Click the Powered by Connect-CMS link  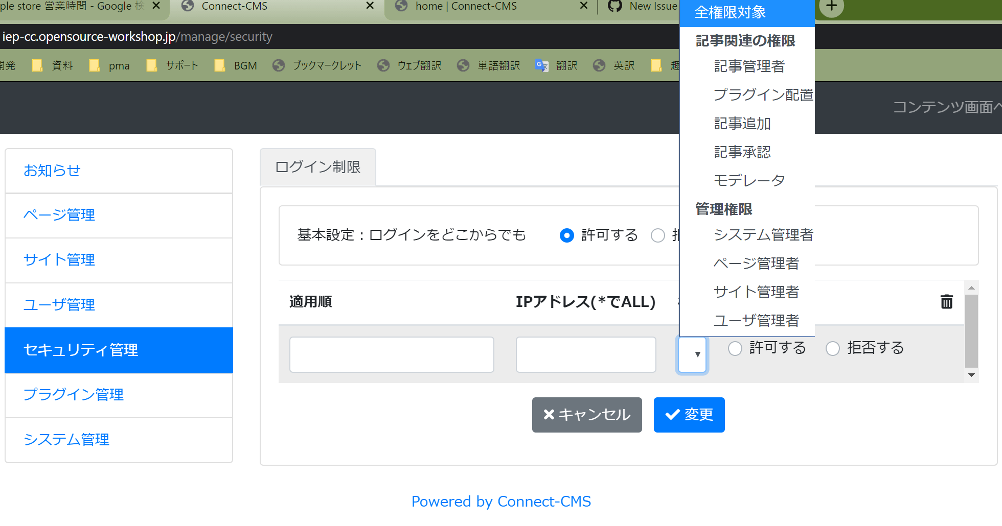click(x=501, y=501)
